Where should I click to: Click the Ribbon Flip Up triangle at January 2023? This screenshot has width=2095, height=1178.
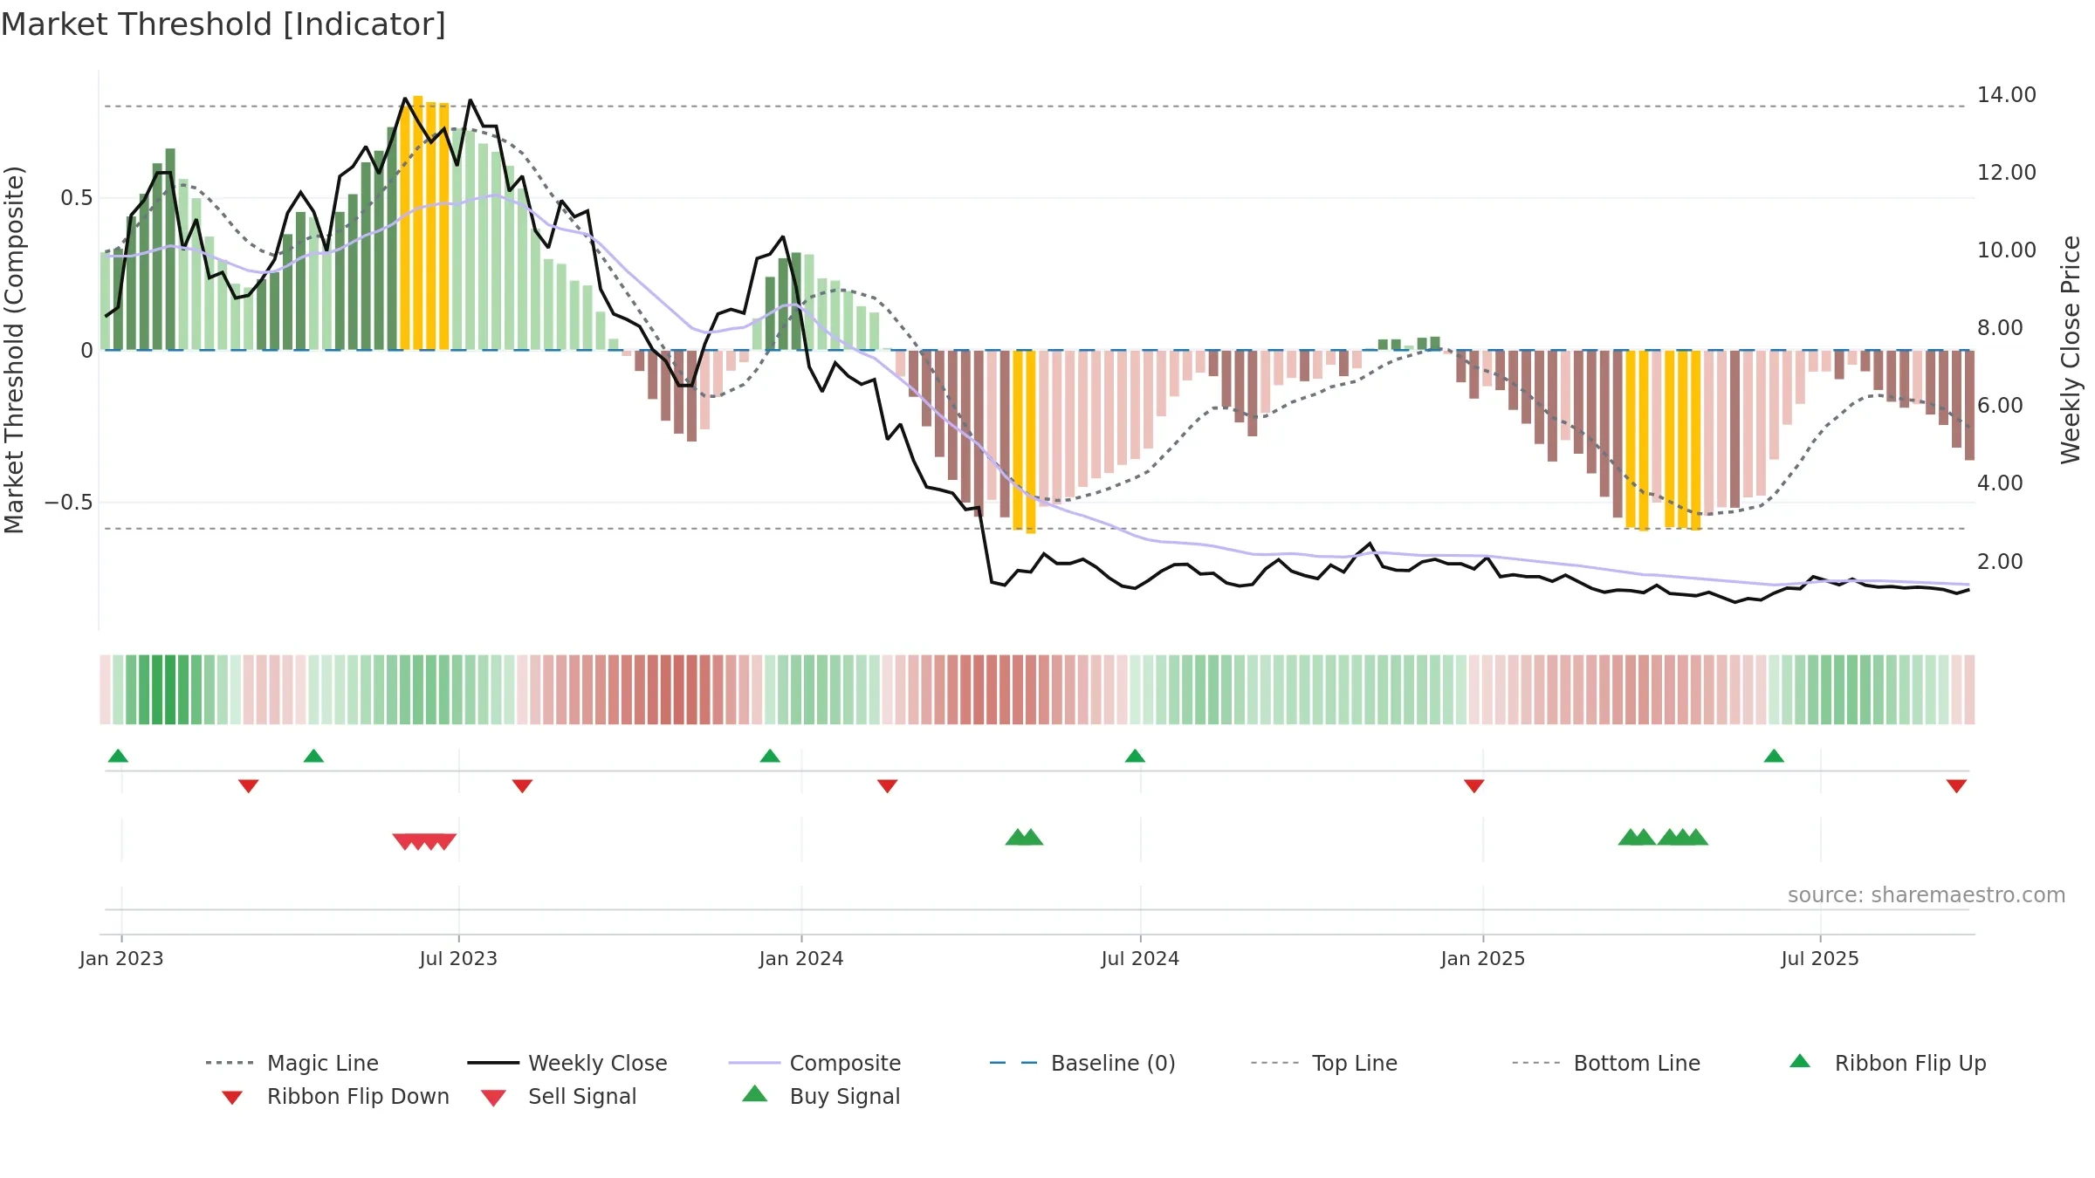[x=118, y=756]
